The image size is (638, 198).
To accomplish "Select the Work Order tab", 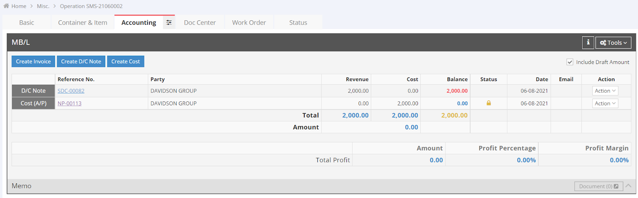I will pos(249,23).
